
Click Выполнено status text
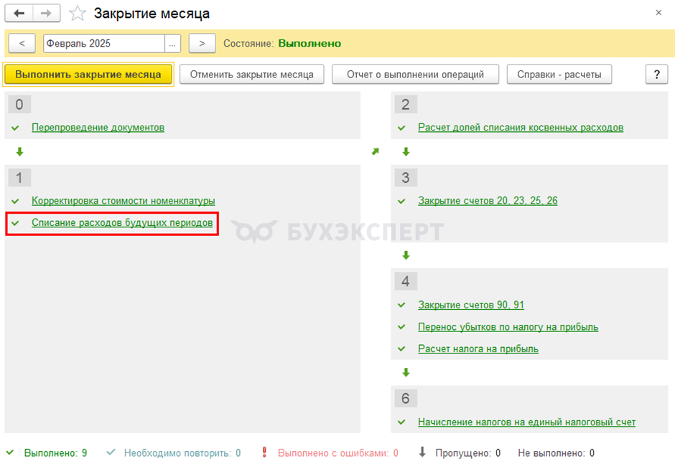309,44
